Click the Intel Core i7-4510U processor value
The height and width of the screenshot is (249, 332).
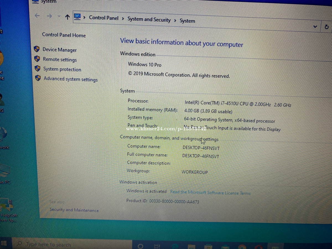[238, 104]
